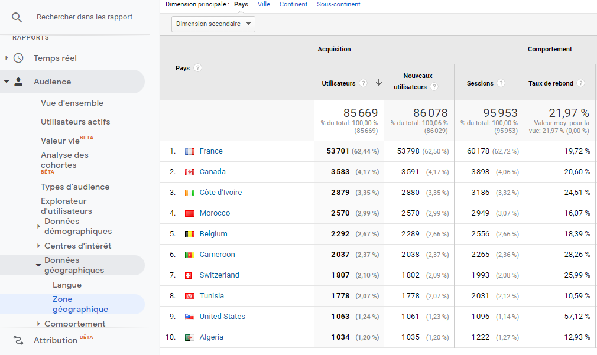The height and width of the screenshot is (355, 597).
Task: Click the Attribution sidebar icon
Action: pyautogui.click(x=18, y=340)
